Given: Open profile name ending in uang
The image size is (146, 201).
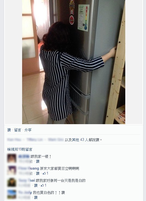Looking at the screenshot, I should tap(29, 168).
